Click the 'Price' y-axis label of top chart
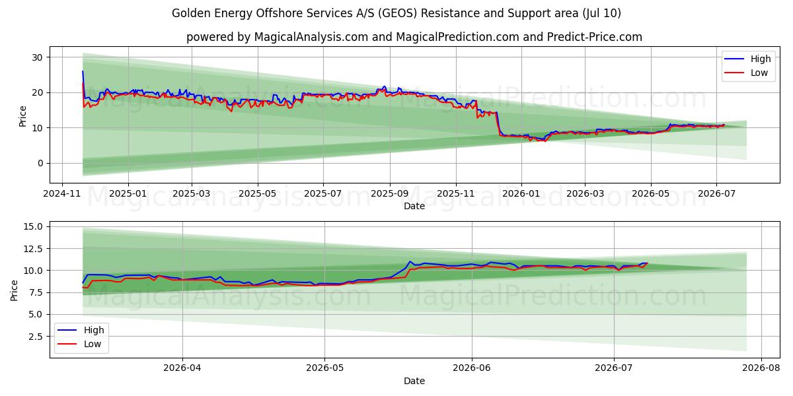Screen dimensions: 793x396 [23, 116]
